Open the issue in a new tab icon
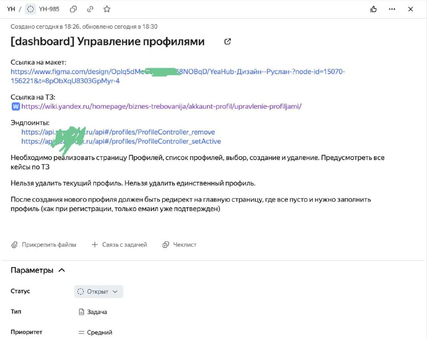Viewport: 427px width, 339px height. pyautogui.click(x=227, y=42)
